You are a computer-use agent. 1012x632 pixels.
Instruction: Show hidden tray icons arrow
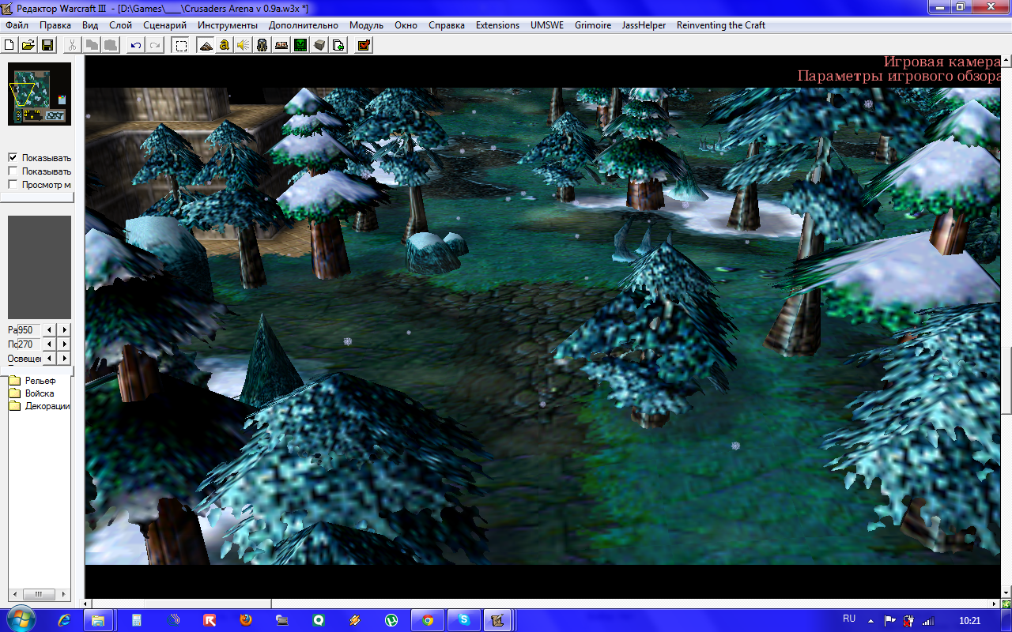coord(871,620)
